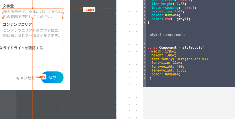Click the キャンセル cancel button
The height and width of the screenshot is (119, 235).
click(x=25, y=78)
